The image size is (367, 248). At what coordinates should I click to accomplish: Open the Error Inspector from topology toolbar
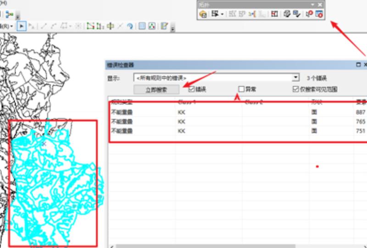click(x=319, y=14)
